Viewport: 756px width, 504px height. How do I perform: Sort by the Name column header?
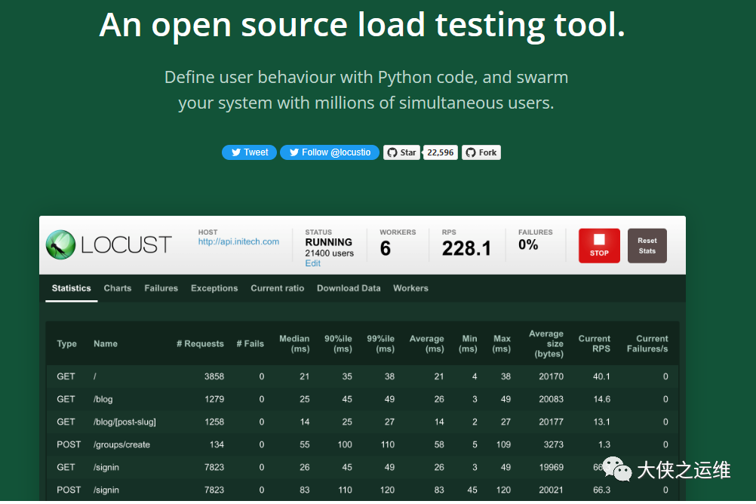(106, 344)
